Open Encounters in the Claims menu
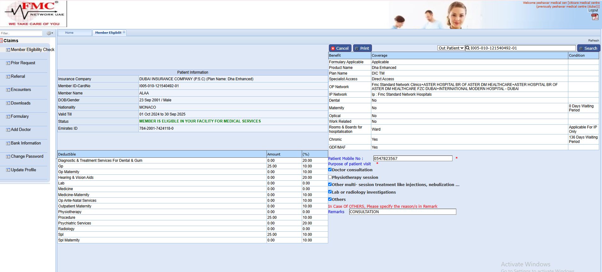 (x=21, y=90)
